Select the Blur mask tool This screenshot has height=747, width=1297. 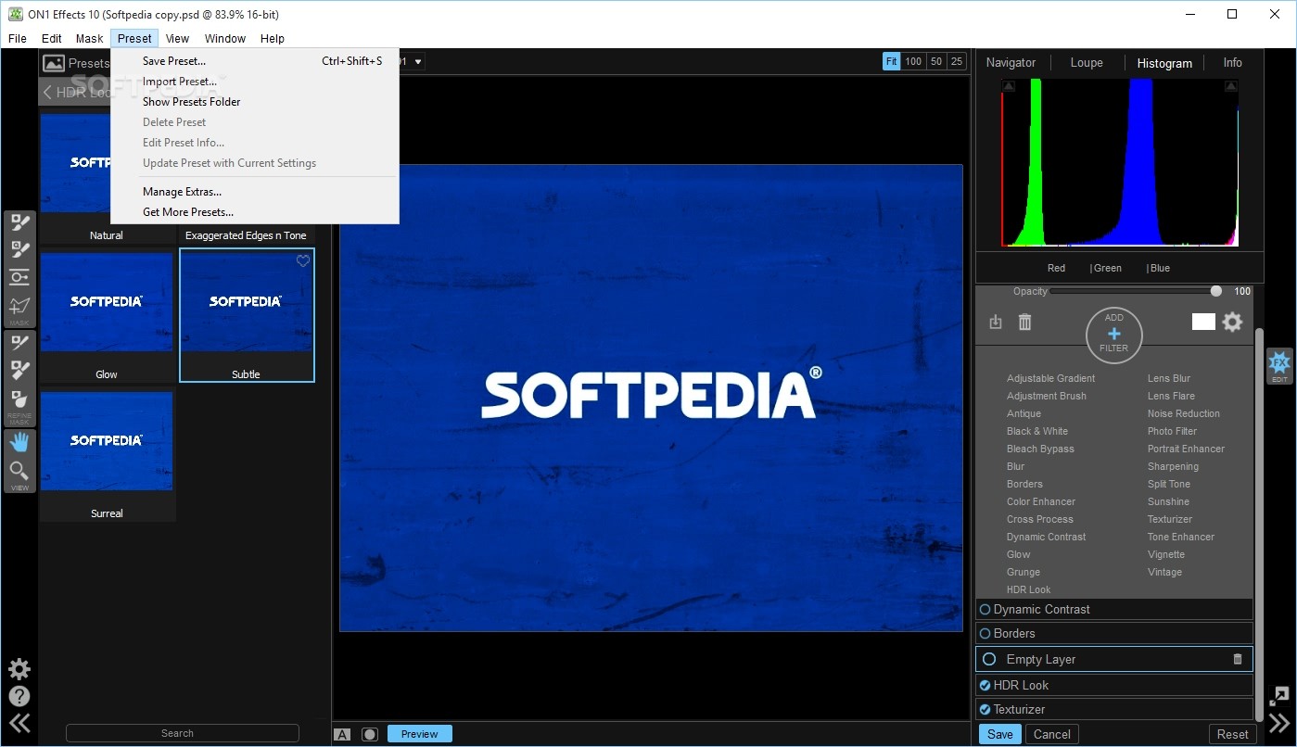click(19, 399)
